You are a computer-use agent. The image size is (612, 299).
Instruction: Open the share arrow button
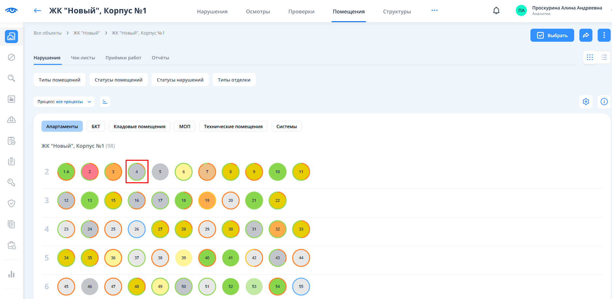[x=586, y=35]
